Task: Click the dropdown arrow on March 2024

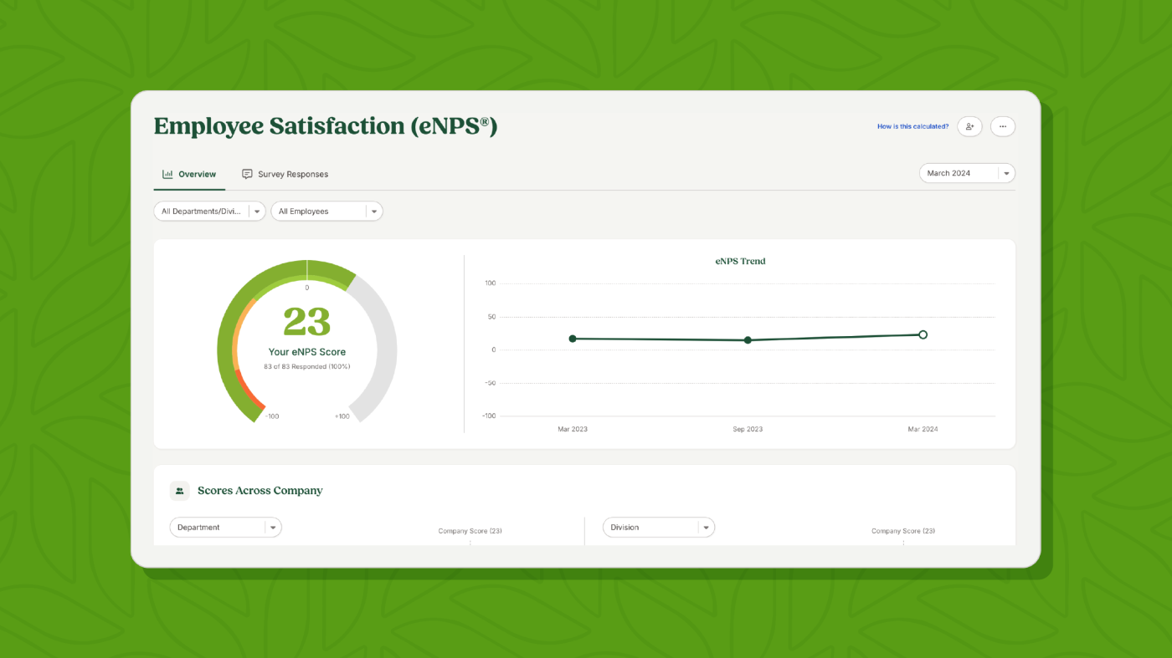Action: [x=1007, y=173]
